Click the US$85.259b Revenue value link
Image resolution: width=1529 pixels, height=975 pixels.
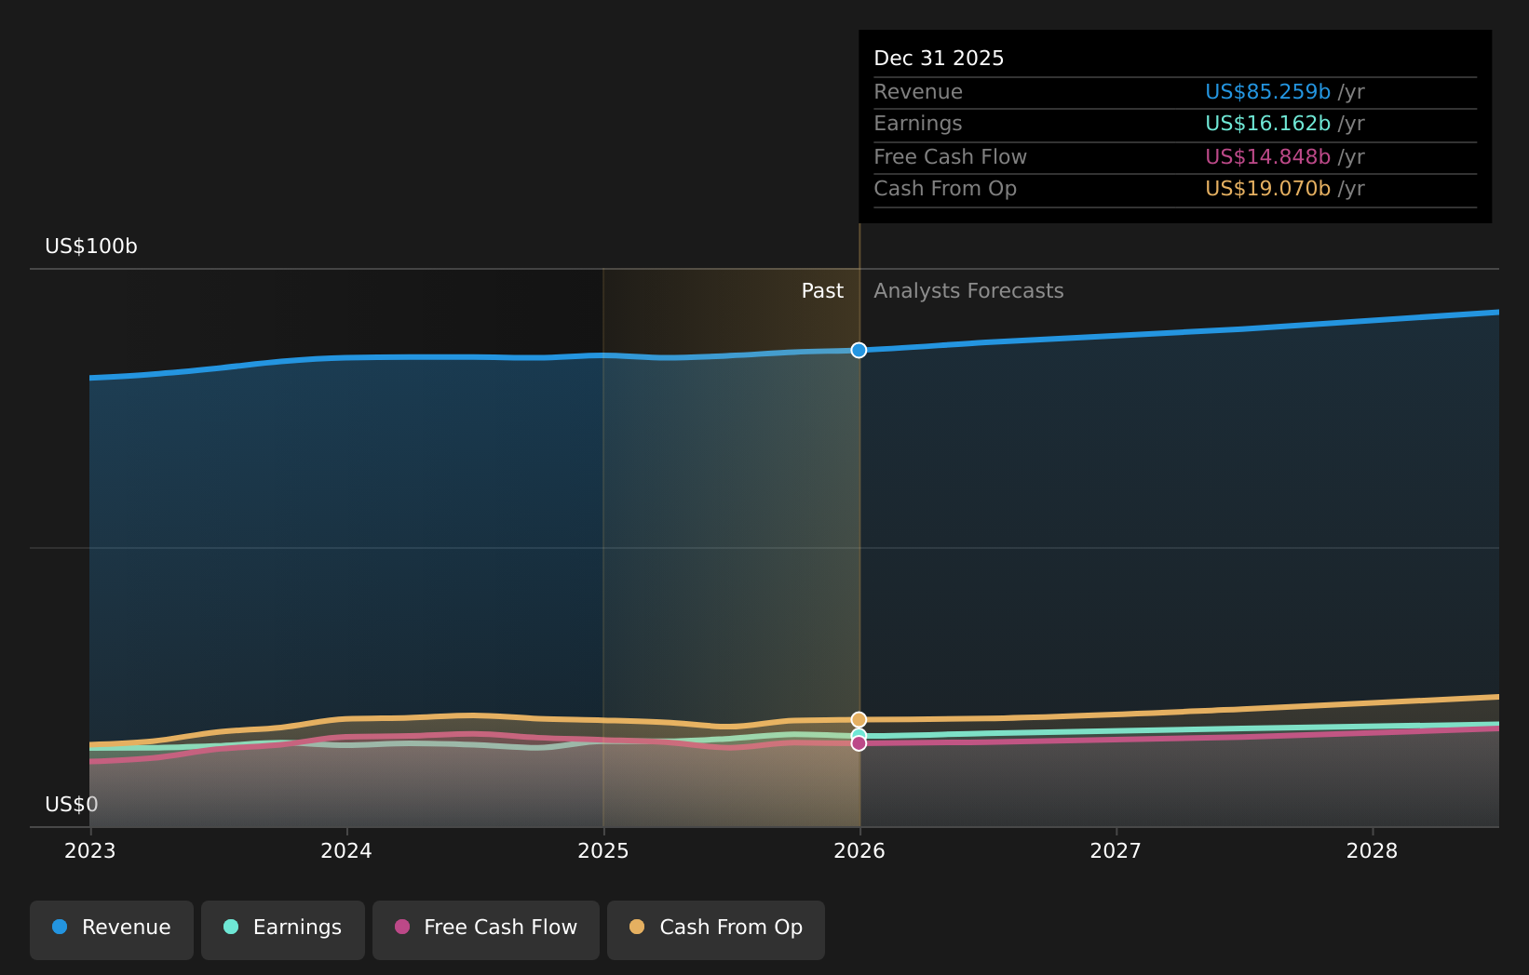coord(1266,91)
